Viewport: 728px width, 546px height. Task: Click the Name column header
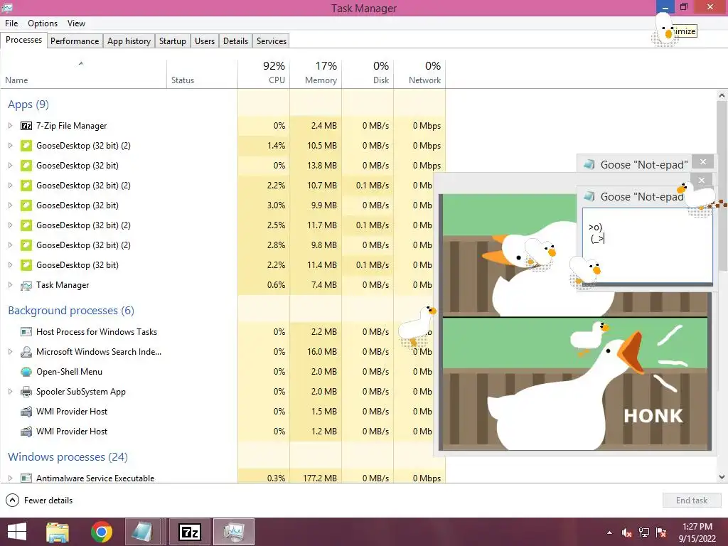pos(84,73)
